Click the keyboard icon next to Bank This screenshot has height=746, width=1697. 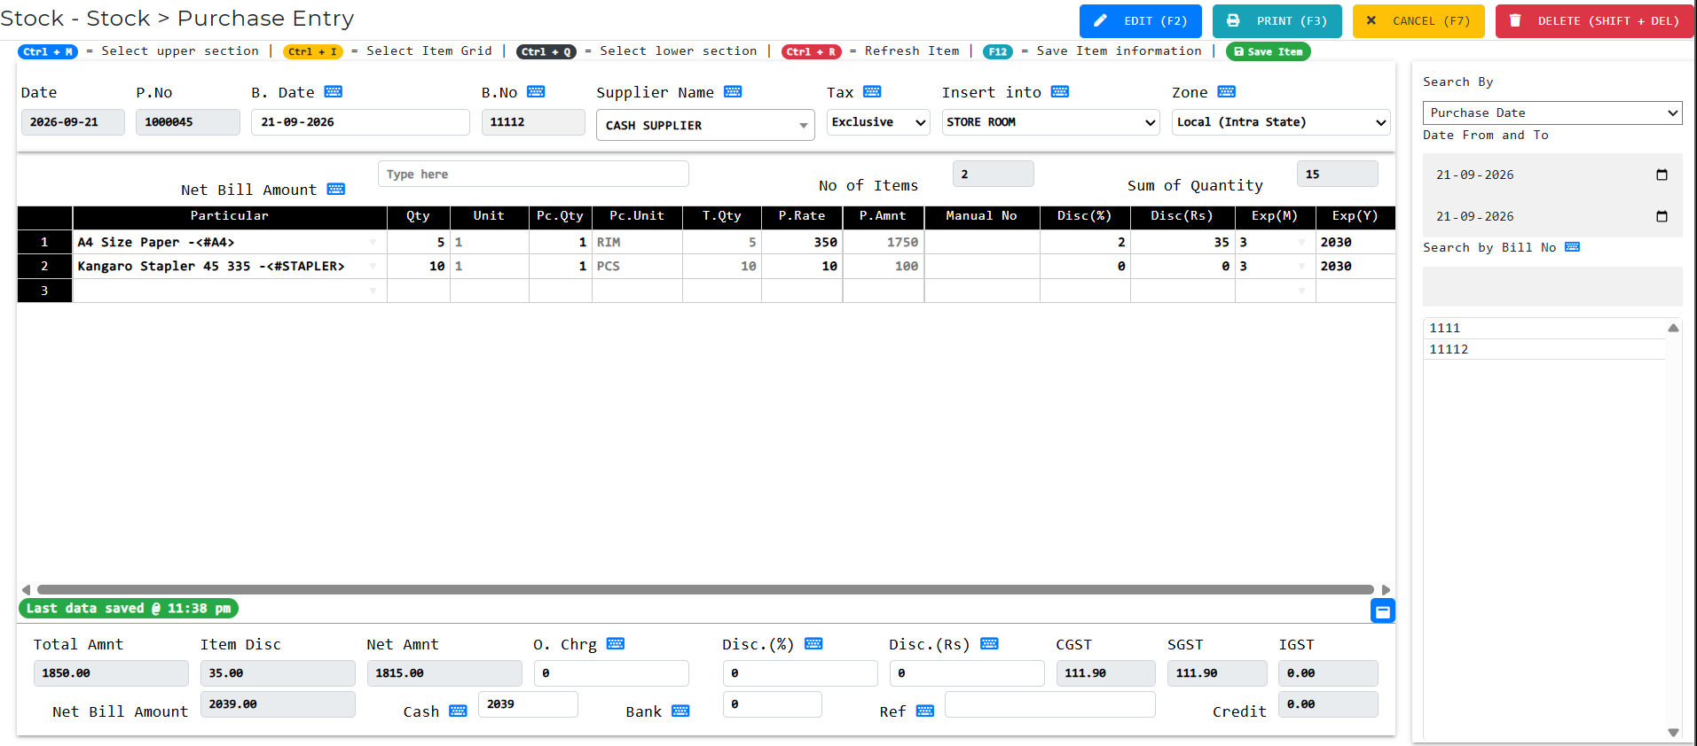[x=680, y=711]
